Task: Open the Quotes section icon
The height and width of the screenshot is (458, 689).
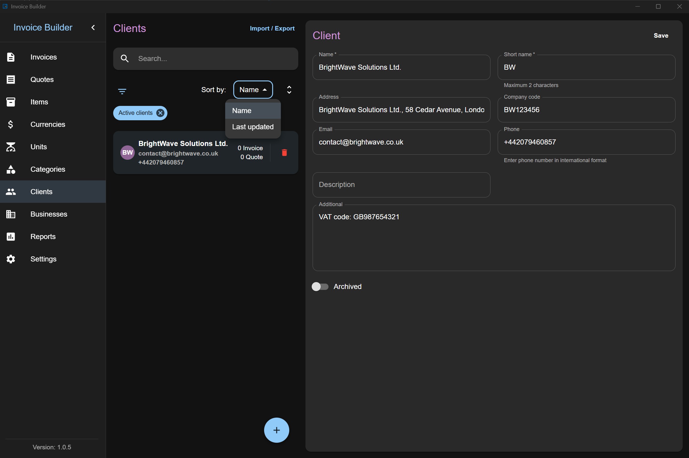Action: pyautogui.click(x=11, y=80)
